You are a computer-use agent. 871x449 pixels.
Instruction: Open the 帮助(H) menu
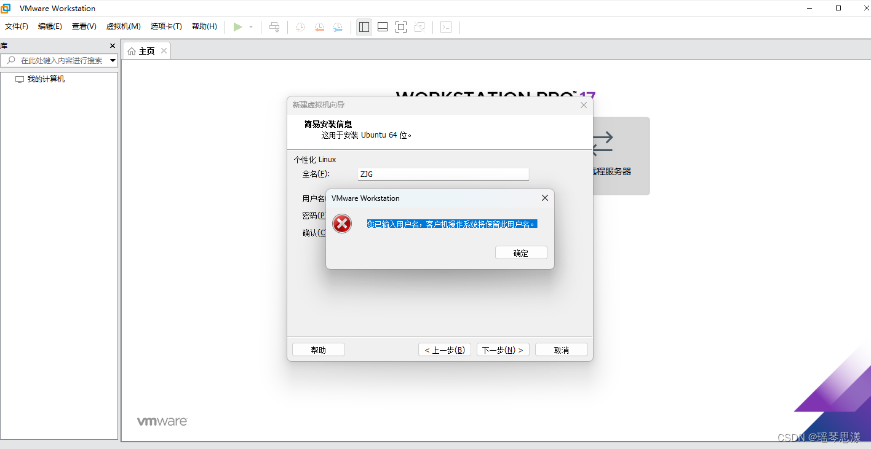coord(204,26)
